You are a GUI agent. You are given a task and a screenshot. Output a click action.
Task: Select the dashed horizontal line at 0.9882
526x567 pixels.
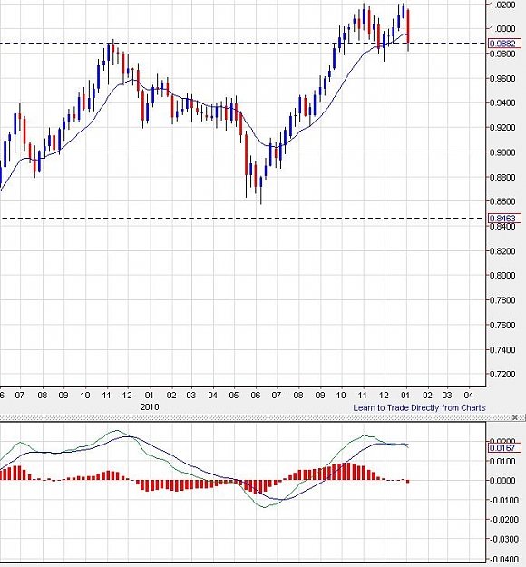point(242,43)
